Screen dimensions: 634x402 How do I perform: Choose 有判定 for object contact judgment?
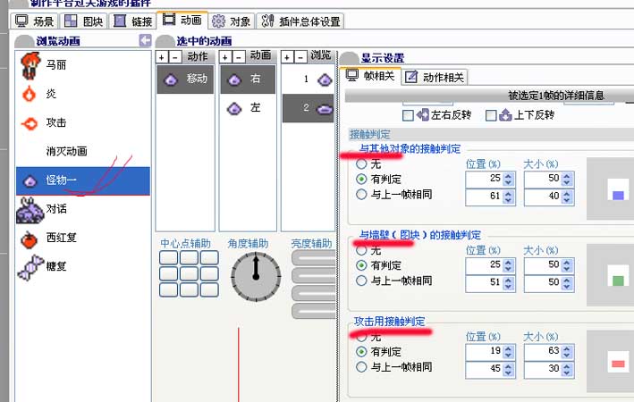(x=361, y=179)
